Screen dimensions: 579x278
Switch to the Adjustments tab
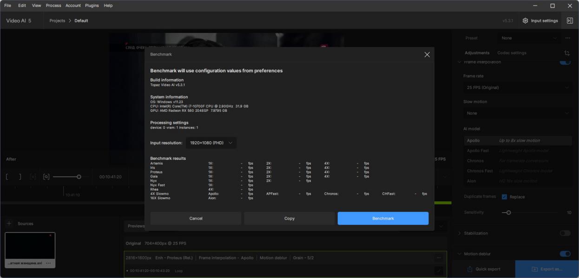[x=477, y=53]
